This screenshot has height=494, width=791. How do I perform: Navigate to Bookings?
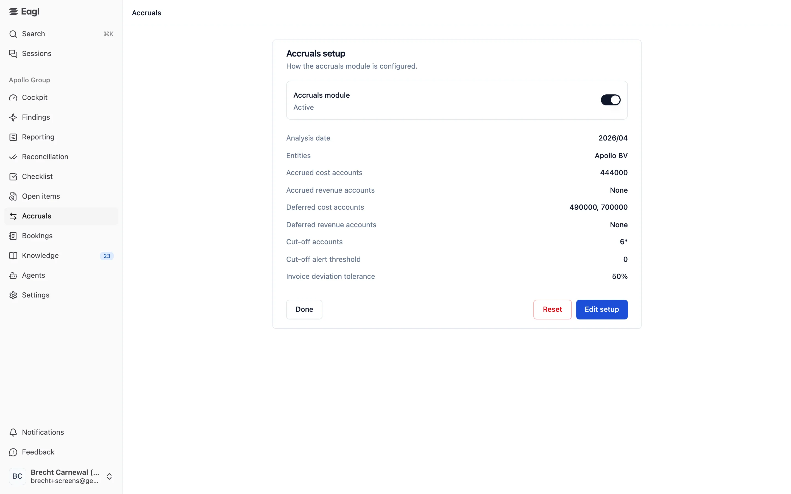coord(61,236)
